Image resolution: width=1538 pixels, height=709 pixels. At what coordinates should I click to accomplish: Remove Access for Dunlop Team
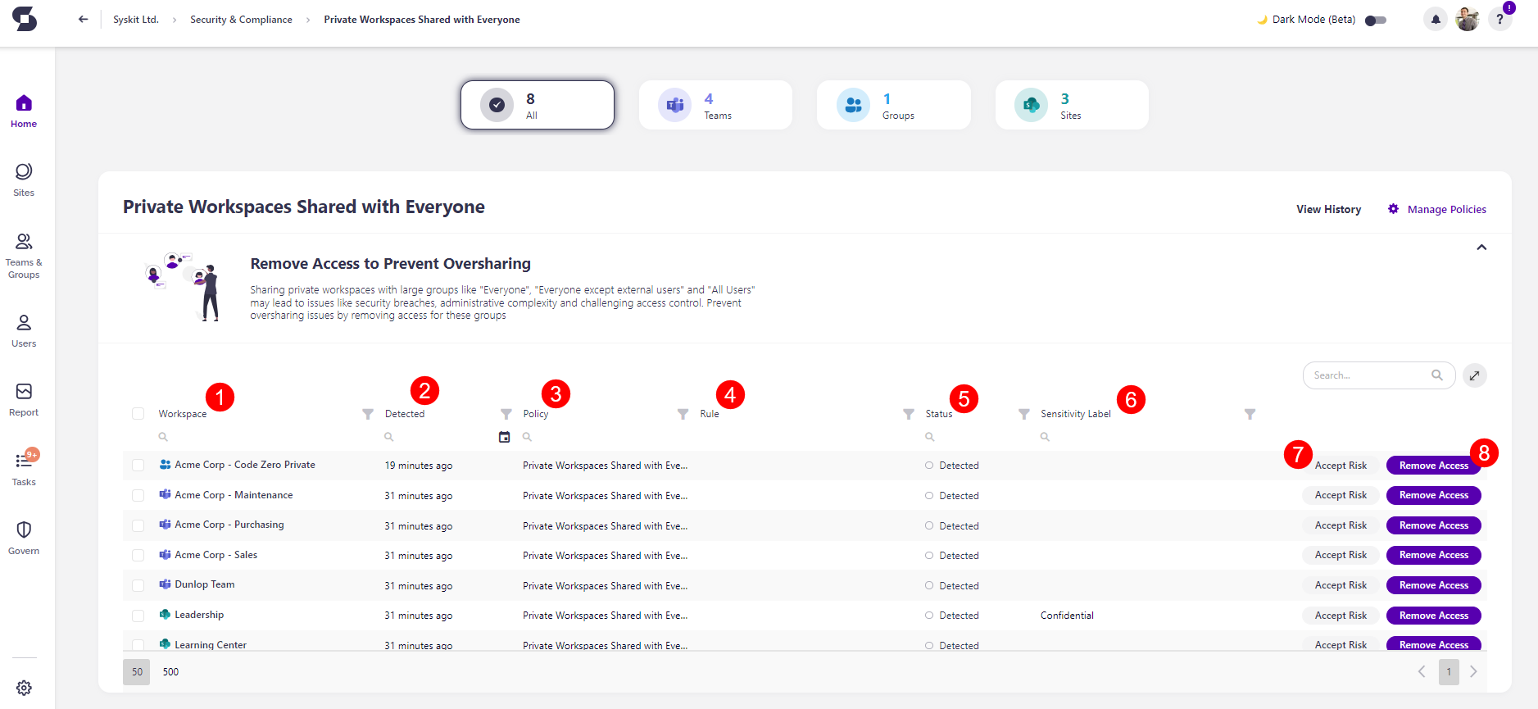1434,585
